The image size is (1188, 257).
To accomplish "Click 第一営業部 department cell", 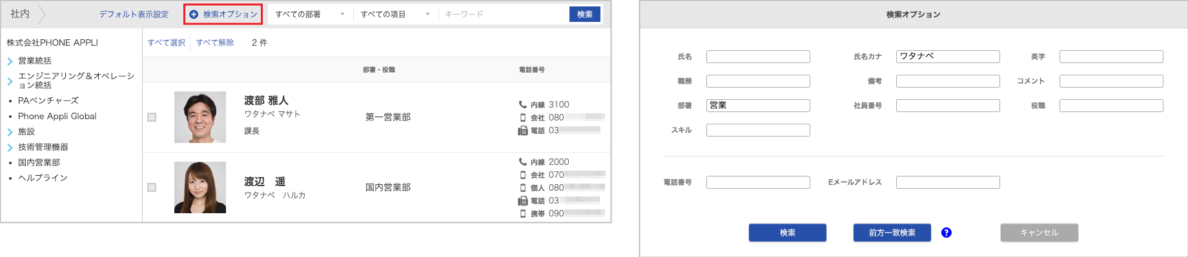I will tap(388, 117).
